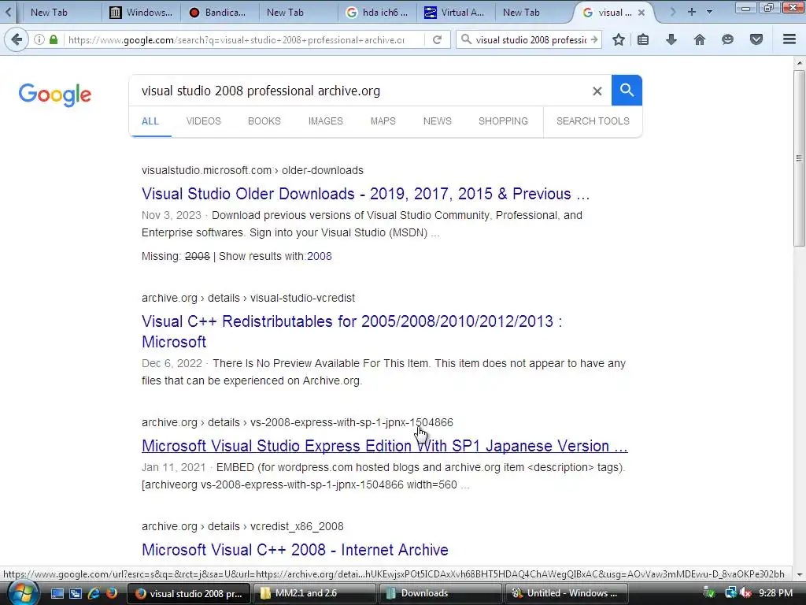Image resolution: width=806 pixels, height=605 pixels.
Task: Select the NEWS search category
Action: point(438,121)
